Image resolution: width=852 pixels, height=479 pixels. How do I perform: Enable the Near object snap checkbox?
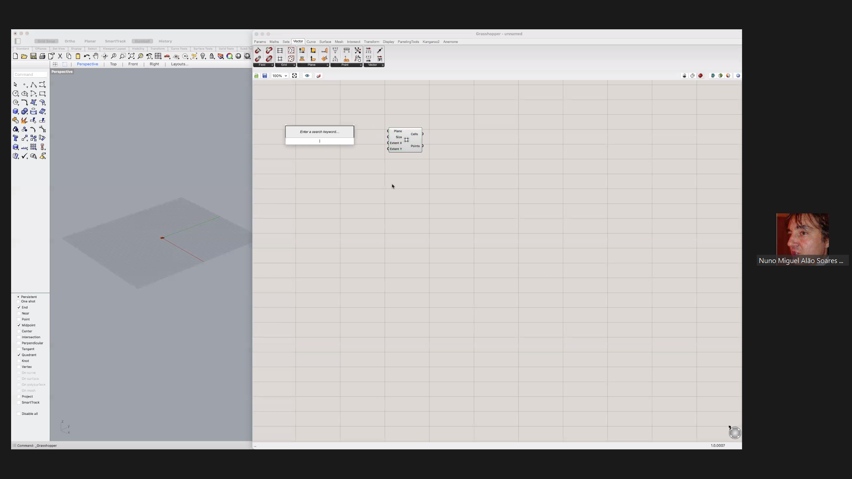(x=19, y=314)
